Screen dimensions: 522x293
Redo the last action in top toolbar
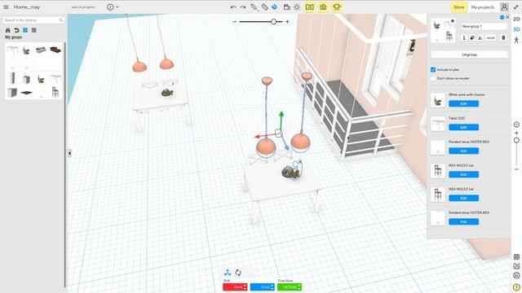coord(243,7)
